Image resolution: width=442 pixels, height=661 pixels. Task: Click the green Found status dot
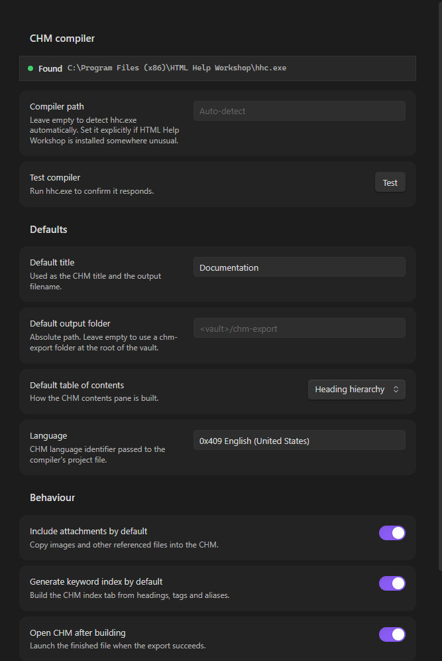pyautogui.click(x=30, y=68)
